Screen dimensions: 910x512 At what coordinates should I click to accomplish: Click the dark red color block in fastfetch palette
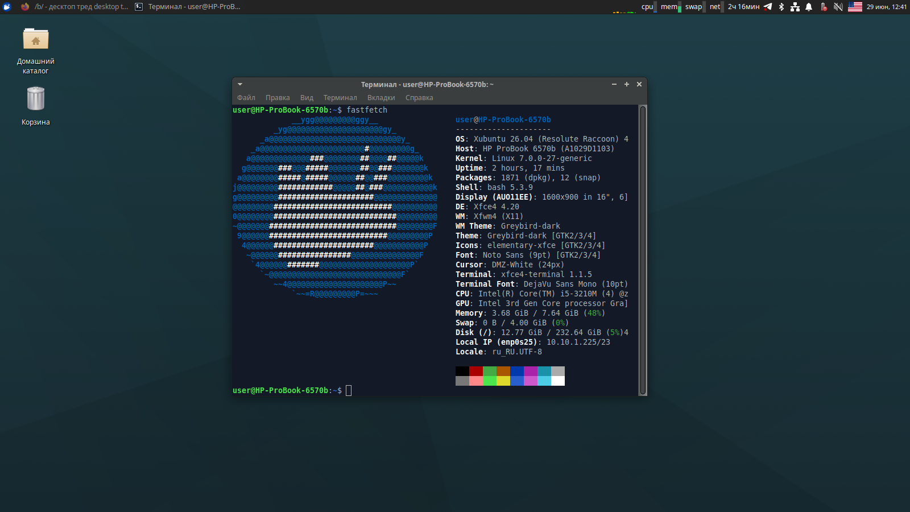tap(476, 371)
